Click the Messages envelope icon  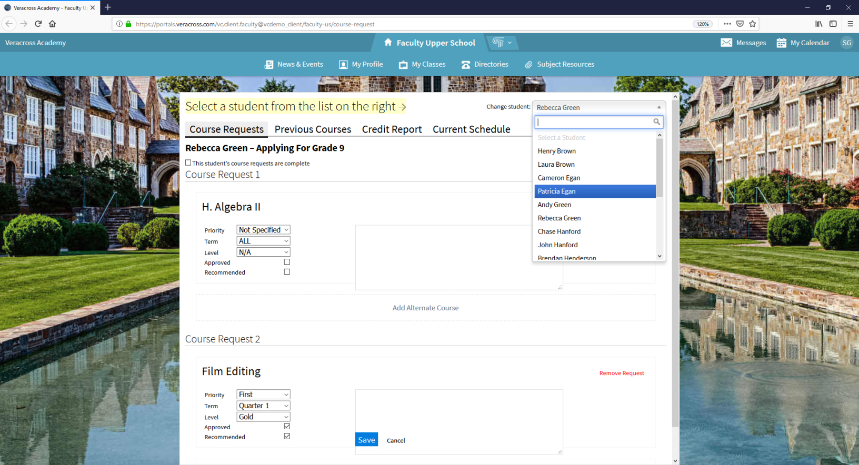click(x=726, y=43)
